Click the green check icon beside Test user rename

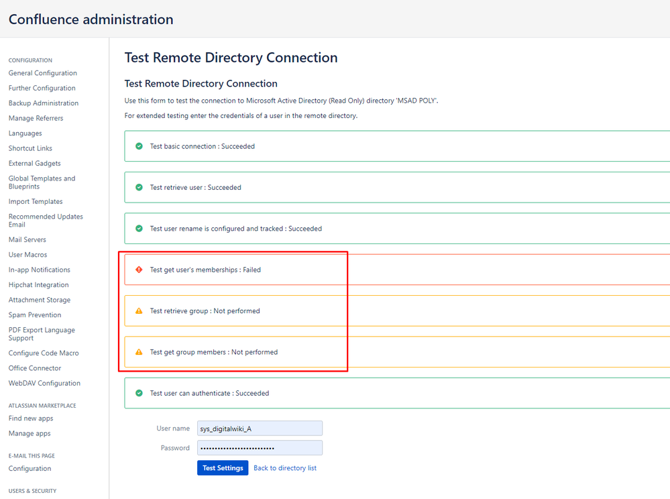click(x=139, y=229)
